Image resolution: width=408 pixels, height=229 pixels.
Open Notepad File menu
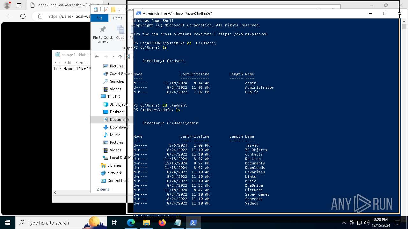[x=57, y=63]
